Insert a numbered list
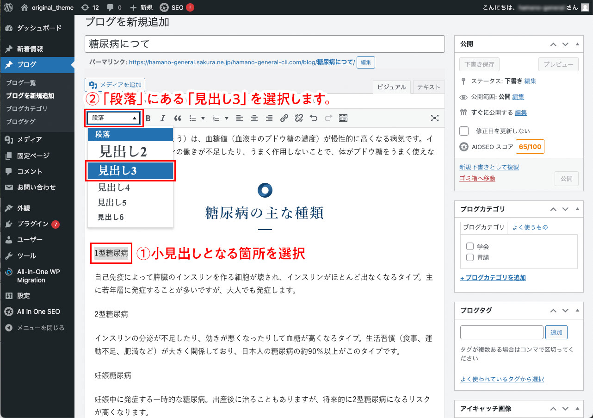Viewport: 593px width, 418px height. [x=216, y=118]
